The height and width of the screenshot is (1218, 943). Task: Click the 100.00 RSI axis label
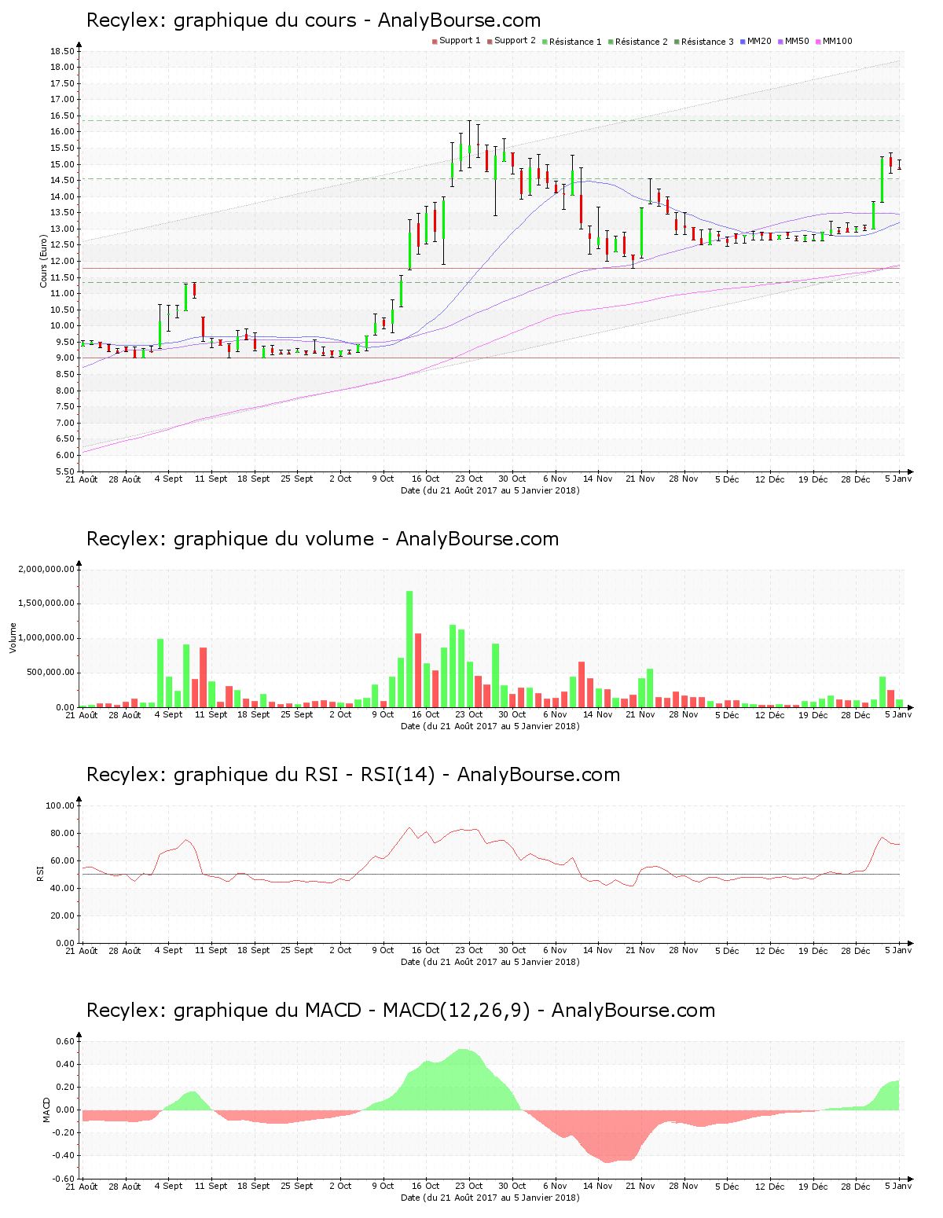click(61, 805)
